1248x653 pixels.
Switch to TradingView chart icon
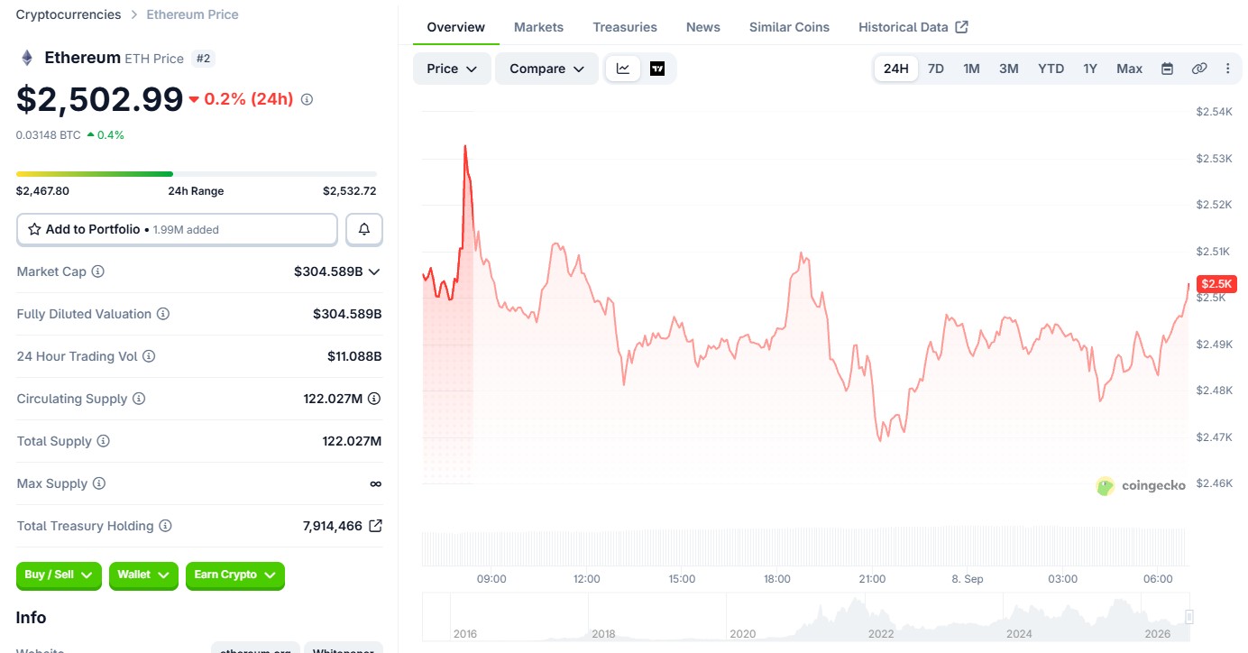(657, 69)
